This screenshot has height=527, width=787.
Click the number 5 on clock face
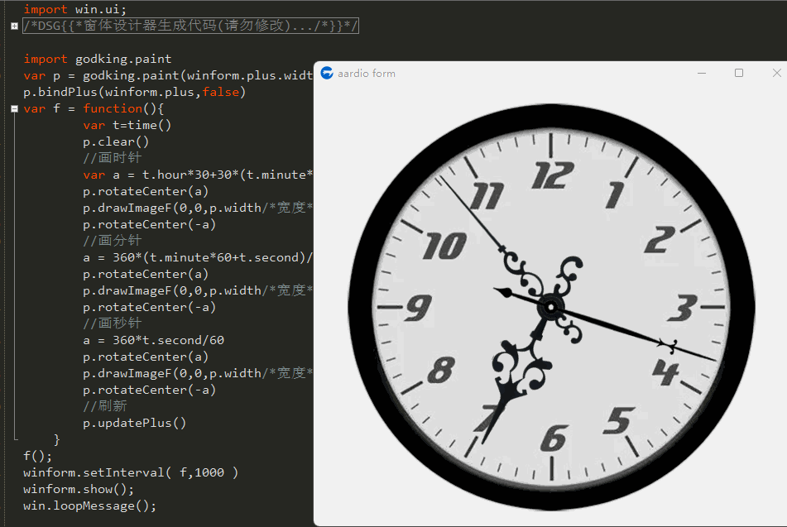click(618, 420)
